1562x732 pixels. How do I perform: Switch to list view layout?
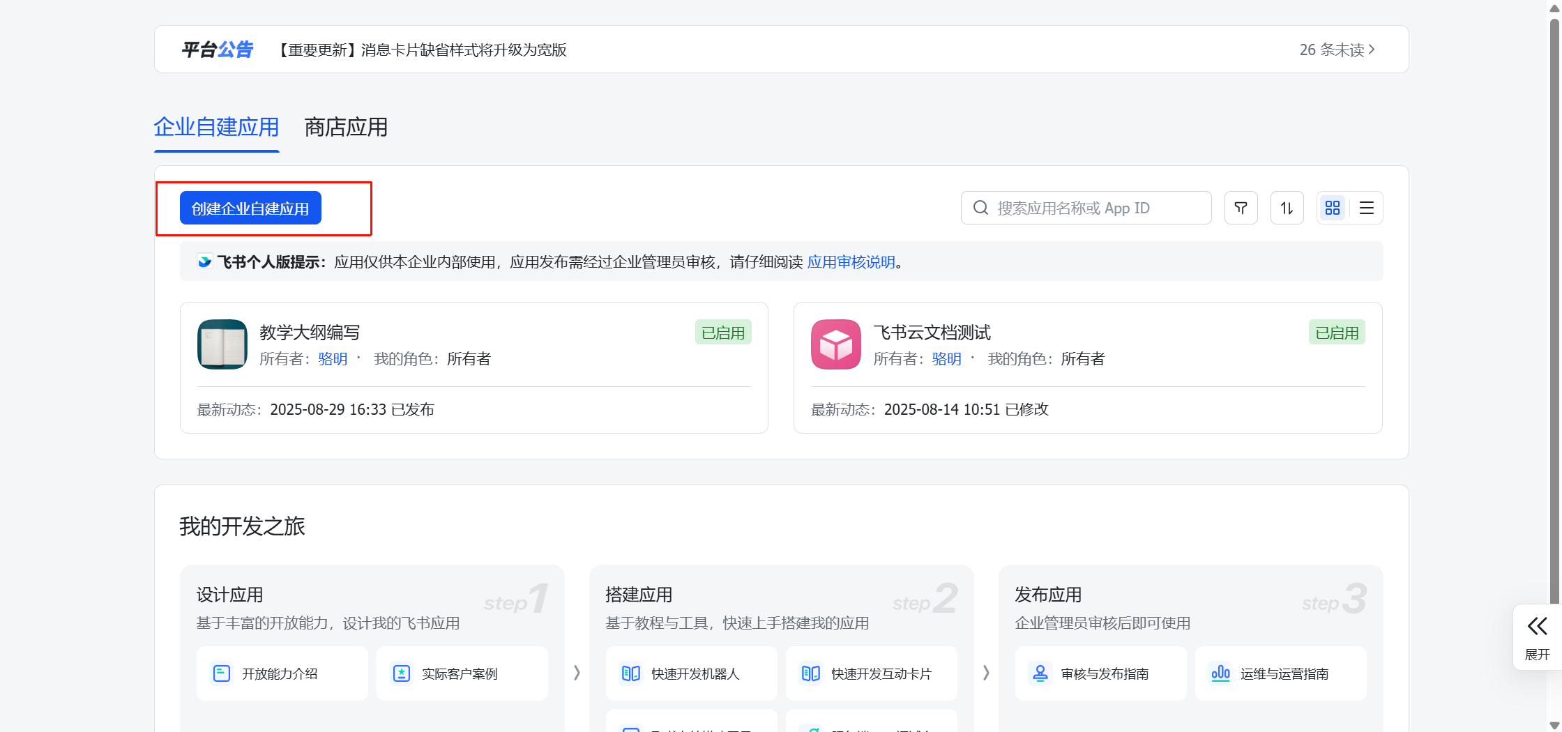pyautogui.click(x=1366, y=208)
